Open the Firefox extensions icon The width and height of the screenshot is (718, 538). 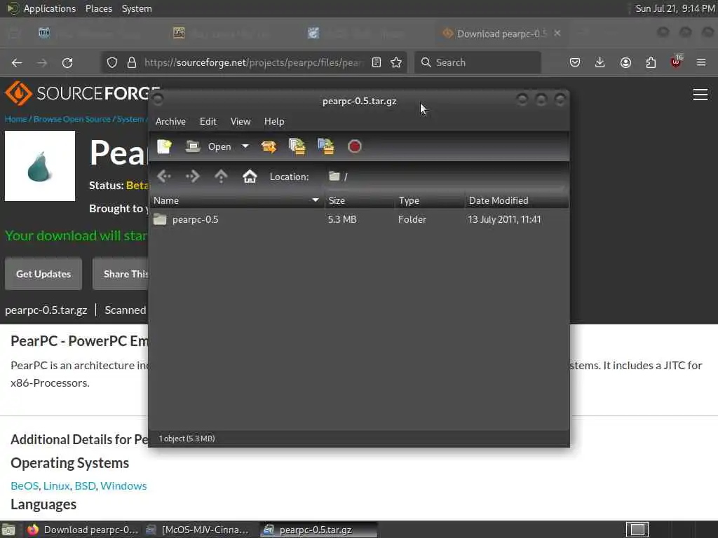click(651, 62)
